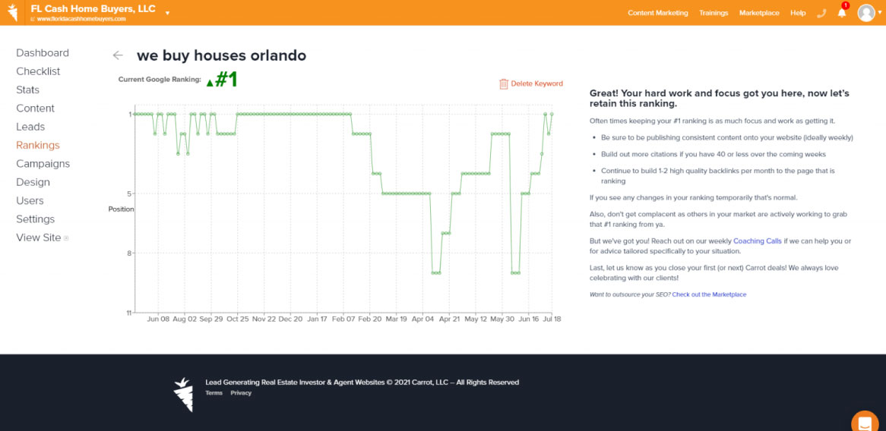Click the Carrot logo in the footer

183,394
